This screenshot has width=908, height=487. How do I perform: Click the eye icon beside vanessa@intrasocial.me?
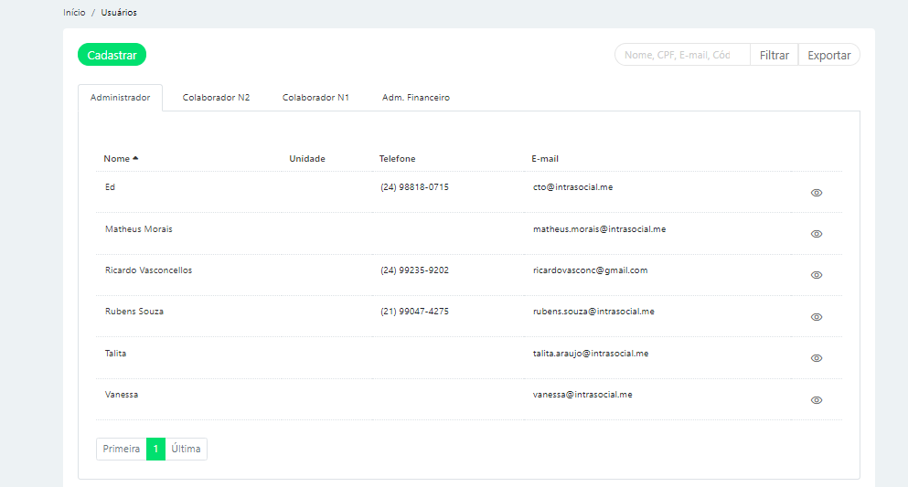pyautogui.click(x=817, y=400)
